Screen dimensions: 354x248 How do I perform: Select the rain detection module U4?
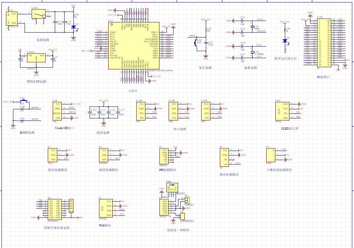[x=224, y=157]
